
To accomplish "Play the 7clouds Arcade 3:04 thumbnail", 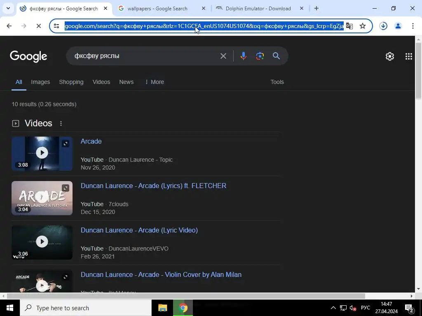I will click(42, 198).
